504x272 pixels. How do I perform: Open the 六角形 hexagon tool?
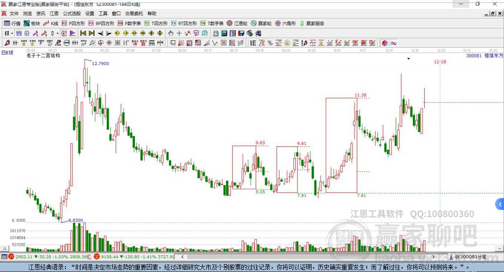click(285, 24)
